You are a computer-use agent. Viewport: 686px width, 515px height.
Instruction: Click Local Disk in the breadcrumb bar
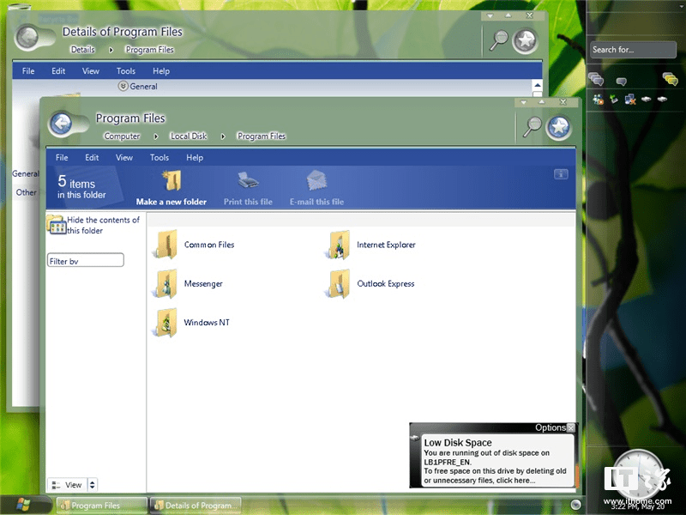(188, 136)
